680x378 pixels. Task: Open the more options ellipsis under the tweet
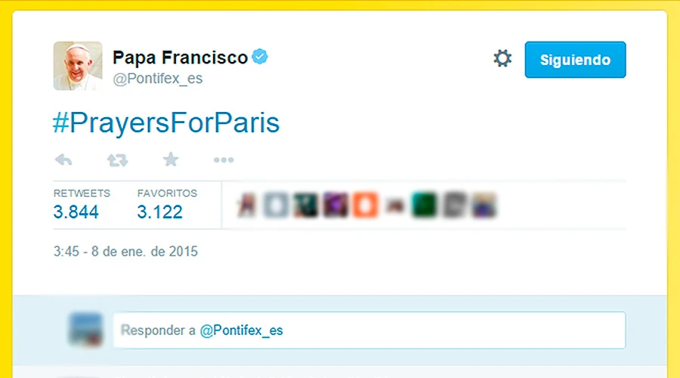pos(224,160)
